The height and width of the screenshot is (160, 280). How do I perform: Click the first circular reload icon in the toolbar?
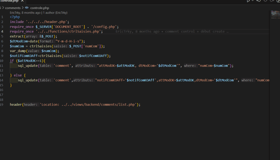click(x=259, y=1)
